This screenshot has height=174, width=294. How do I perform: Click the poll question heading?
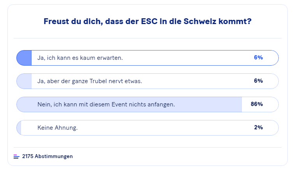tap(147, 21)
